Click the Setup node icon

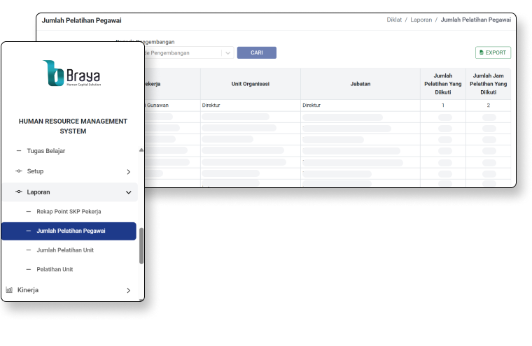[x=19, y=171]
